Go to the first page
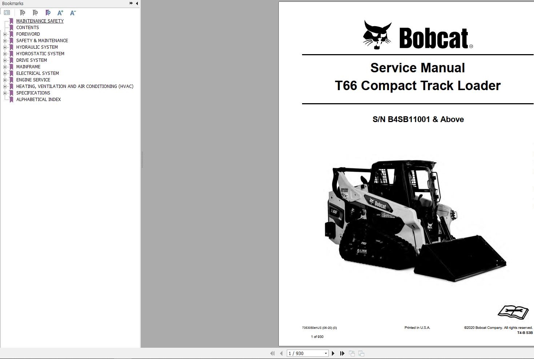This screenshot has height=359, width=534. [272, 353]
